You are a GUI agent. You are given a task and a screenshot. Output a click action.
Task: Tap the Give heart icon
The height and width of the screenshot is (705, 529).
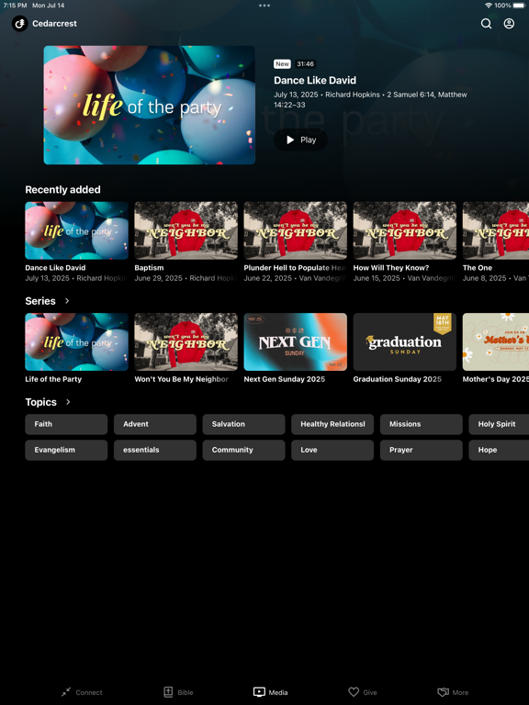354,691
